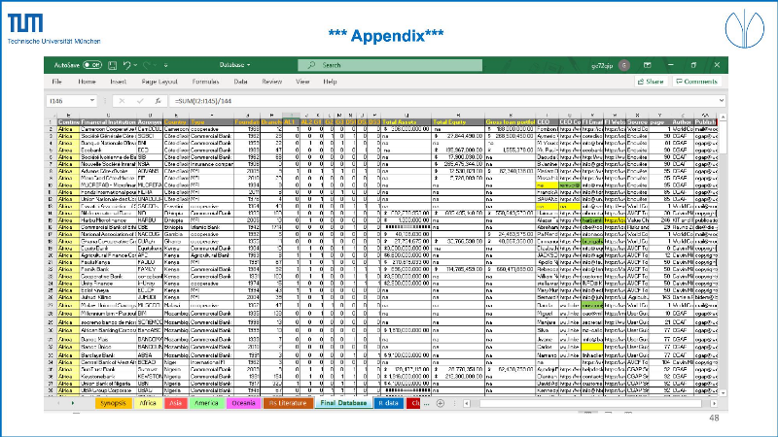
Task: Click horizontal scrollbar left arrow
Action: tap(467, 403)
